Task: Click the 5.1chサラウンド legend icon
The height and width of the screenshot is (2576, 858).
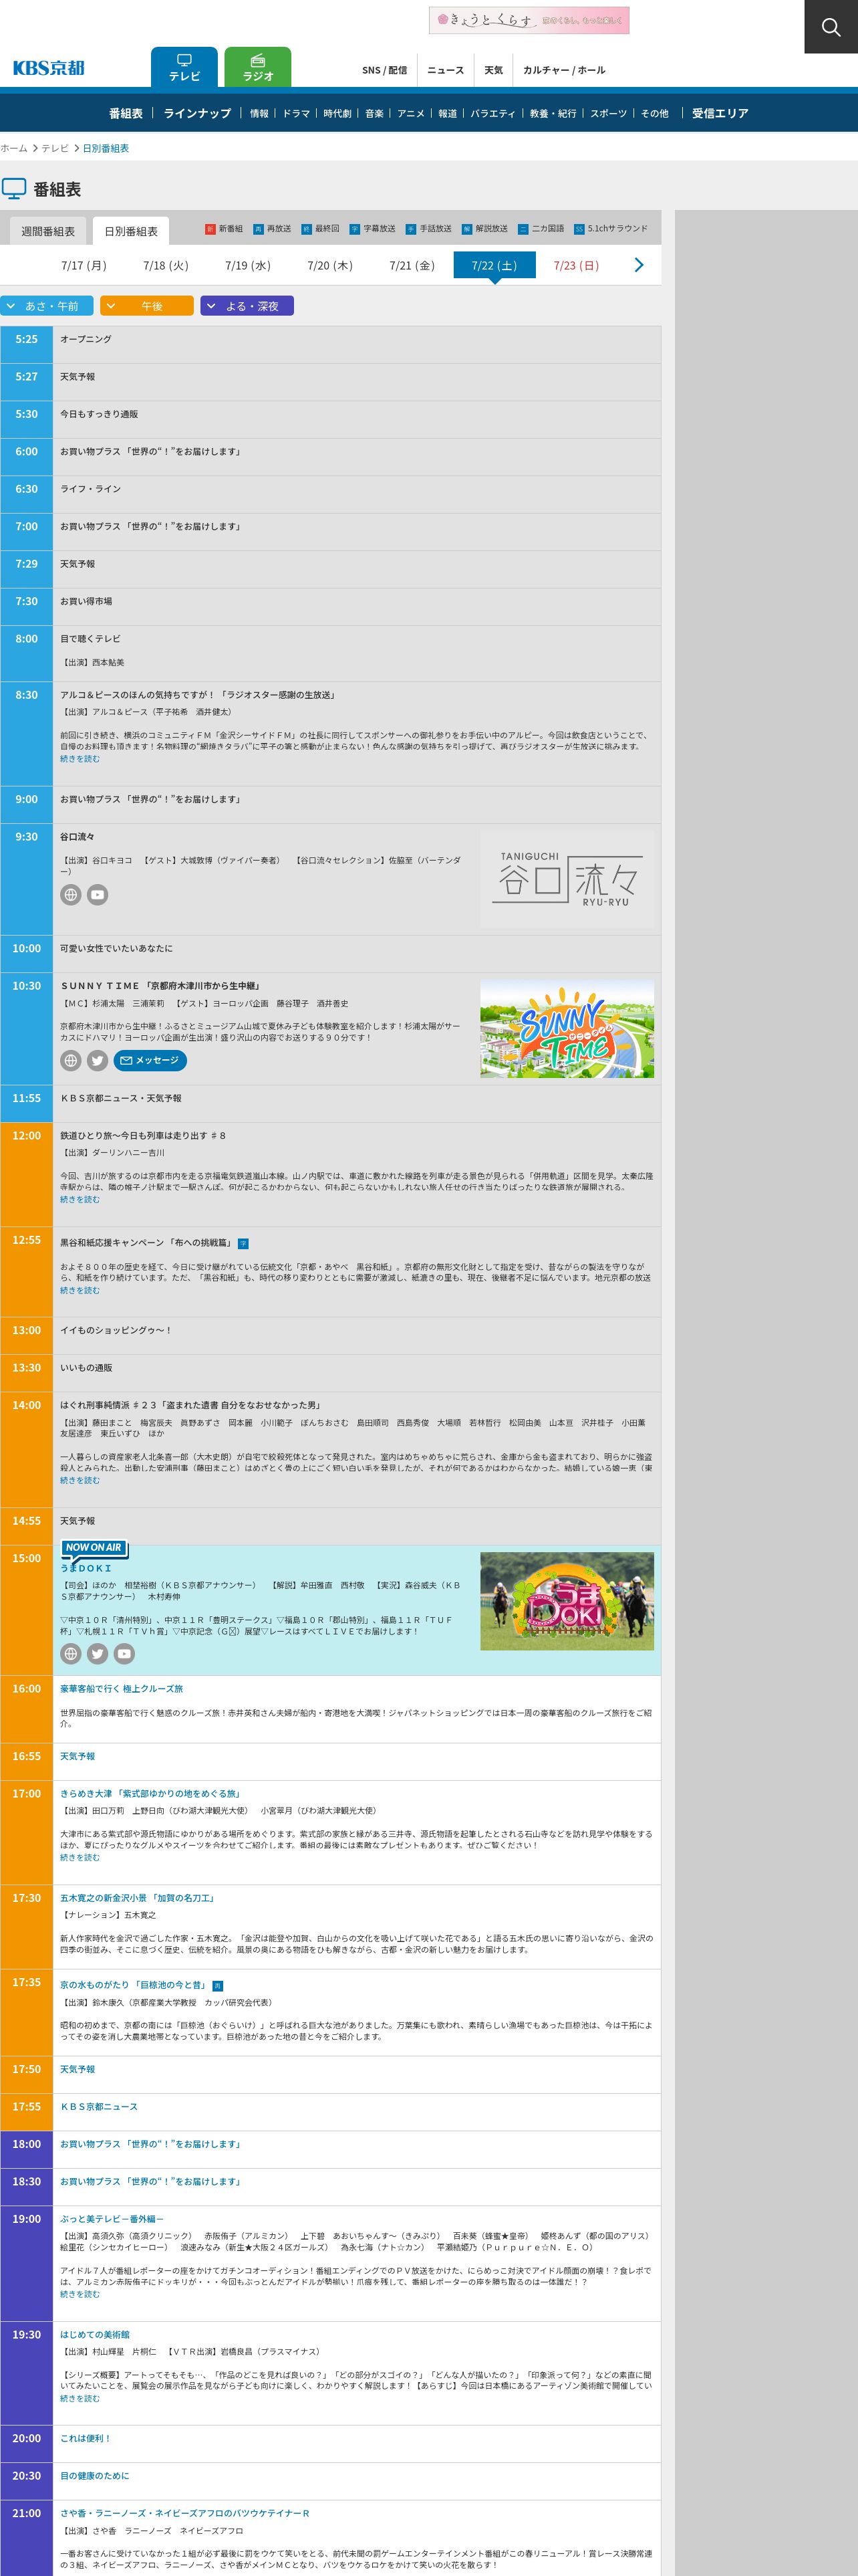Action: point(579,229)
